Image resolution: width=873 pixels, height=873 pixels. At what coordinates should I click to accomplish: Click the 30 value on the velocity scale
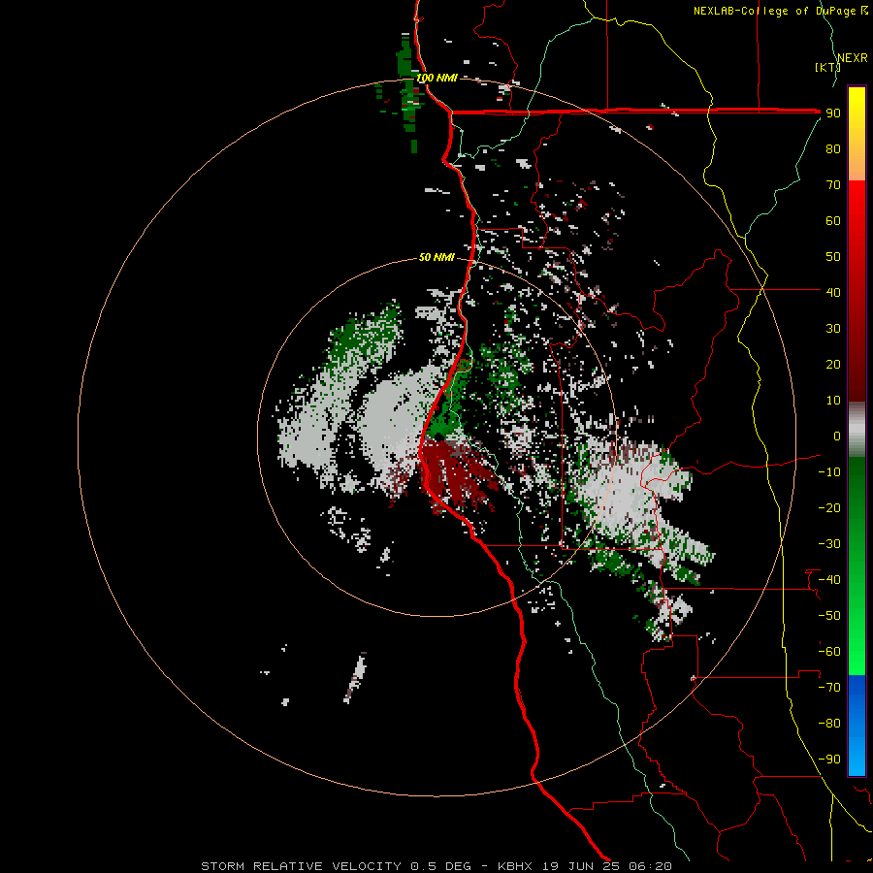833,329
